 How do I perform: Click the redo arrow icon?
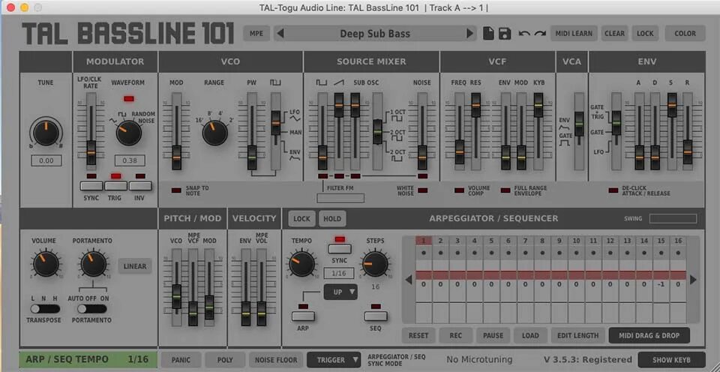pyautogui.click(x=540, y=34)
